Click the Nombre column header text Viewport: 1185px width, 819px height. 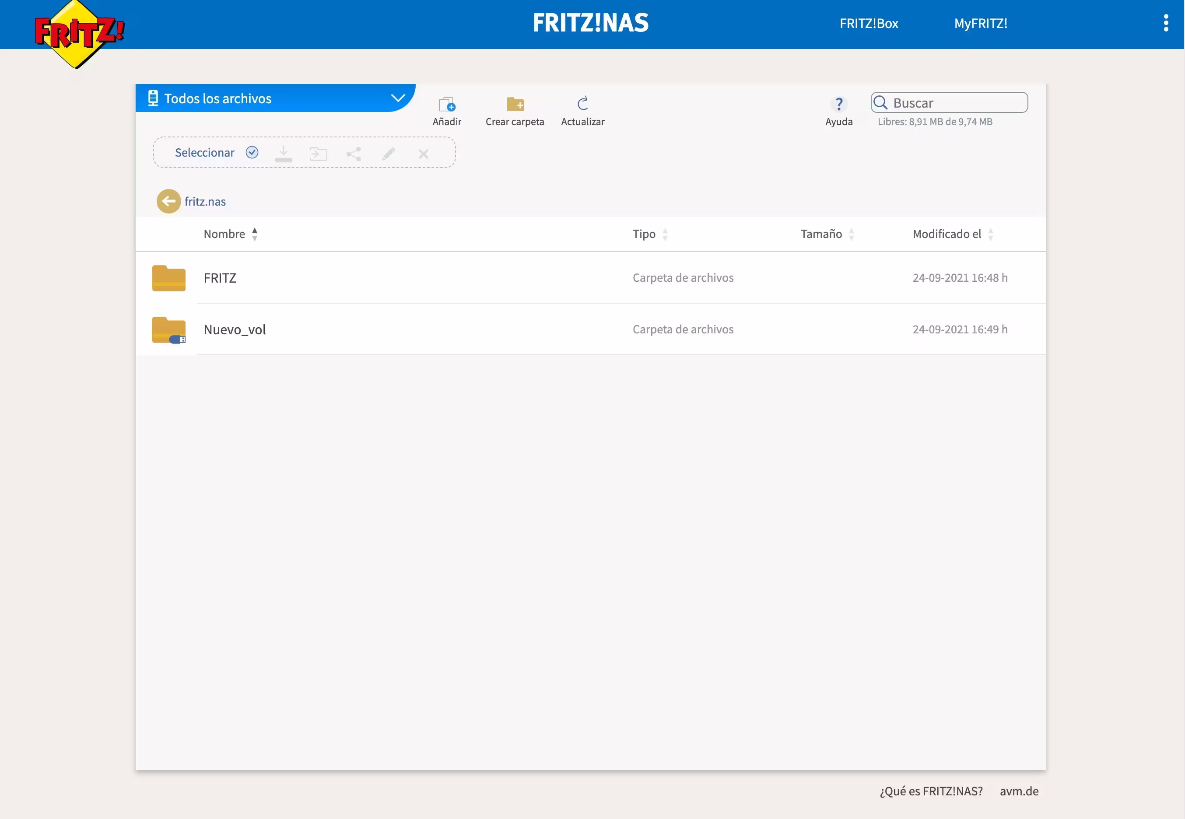tap(224, 234)
